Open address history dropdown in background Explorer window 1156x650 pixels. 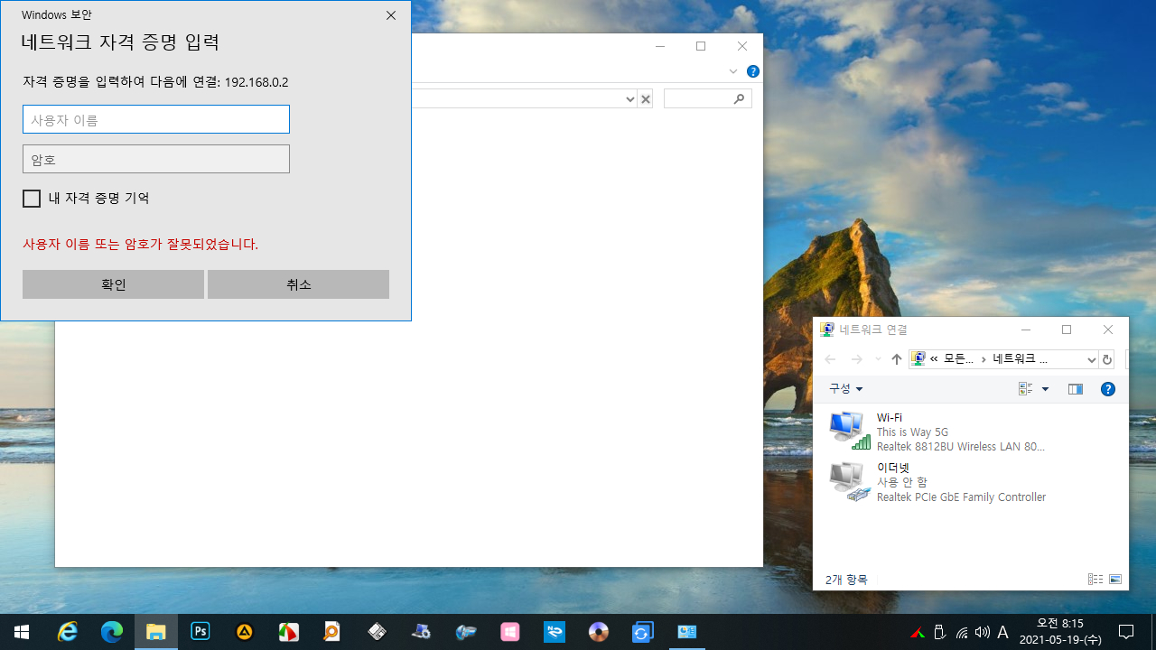630,99
